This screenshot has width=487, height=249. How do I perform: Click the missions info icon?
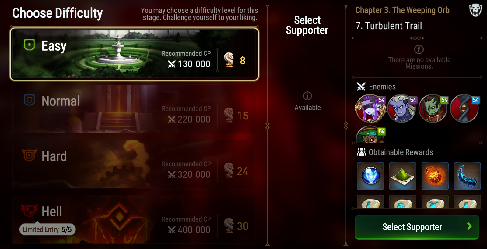pyautogui.click(x=419, y=49)
